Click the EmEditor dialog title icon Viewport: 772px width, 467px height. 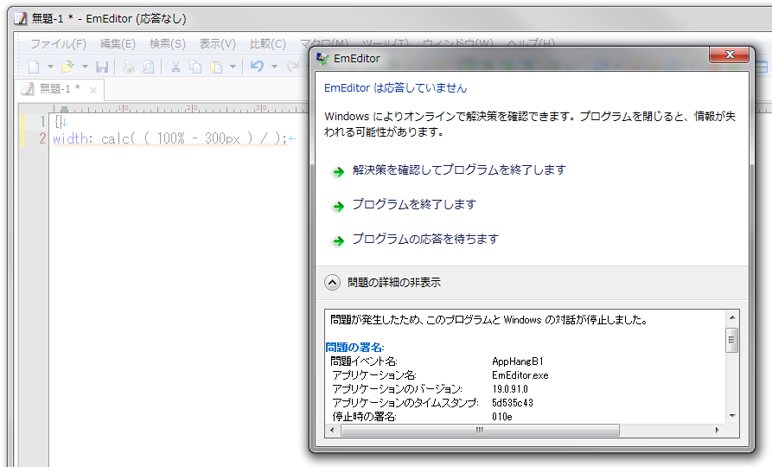pyautogui.click(x=322, y=59)
